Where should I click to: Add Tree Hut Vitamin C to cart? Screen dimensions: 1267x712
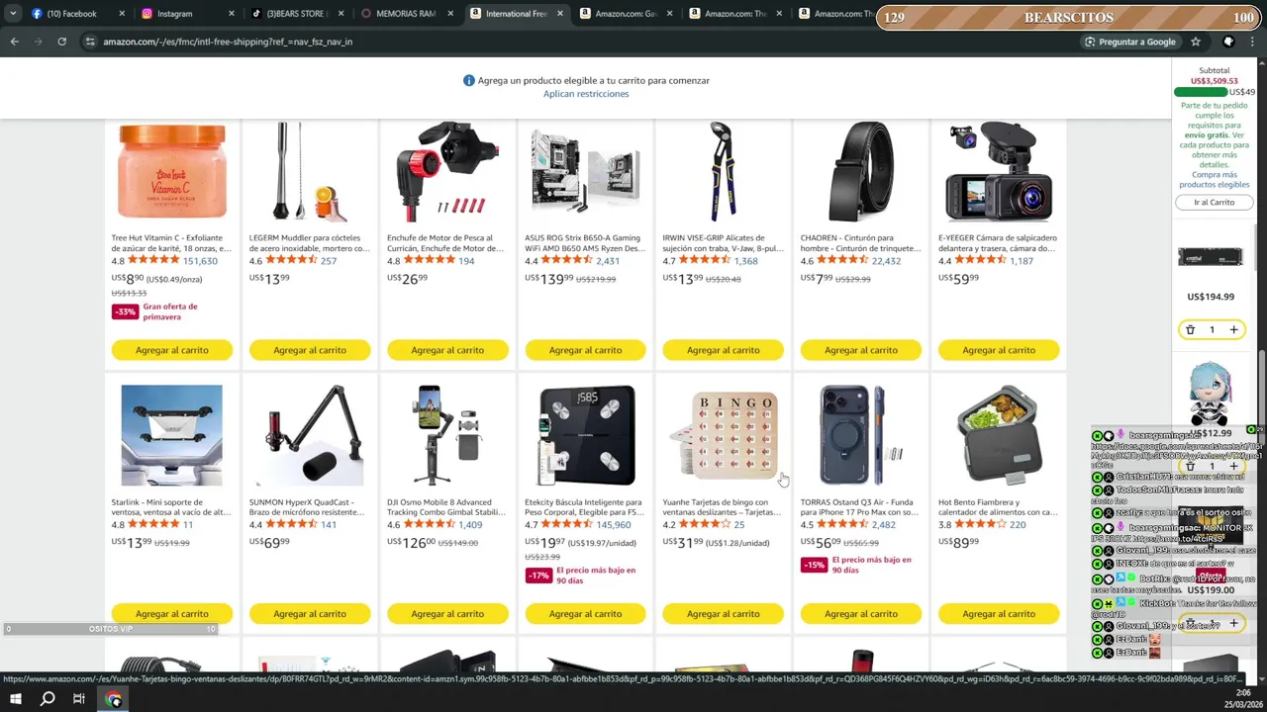tap(172, 350)
